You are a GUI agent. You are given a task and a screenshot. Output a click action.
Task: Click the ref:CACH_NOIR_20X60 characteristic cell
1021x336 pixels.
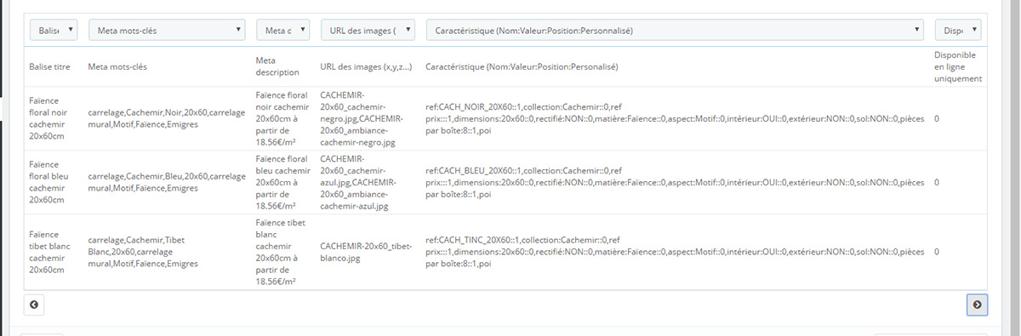pyautogui.click(x=675, y=118)
